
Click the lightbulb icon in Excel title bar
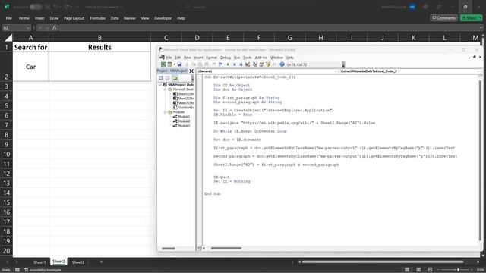(425, 7)
